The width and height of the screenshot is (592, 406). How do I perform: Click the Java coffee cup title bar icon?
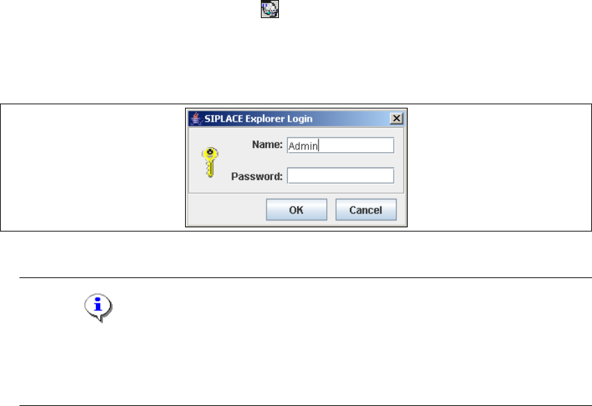point(195,118)
